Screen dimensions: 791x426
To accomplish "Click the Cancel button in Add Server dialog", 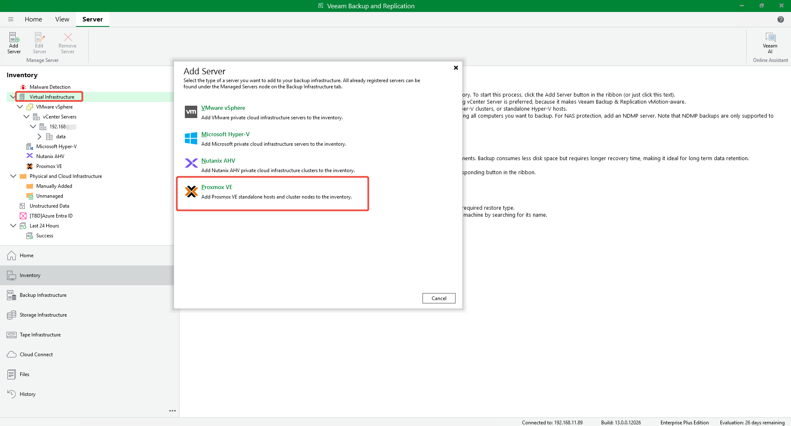I will (439, 298).
